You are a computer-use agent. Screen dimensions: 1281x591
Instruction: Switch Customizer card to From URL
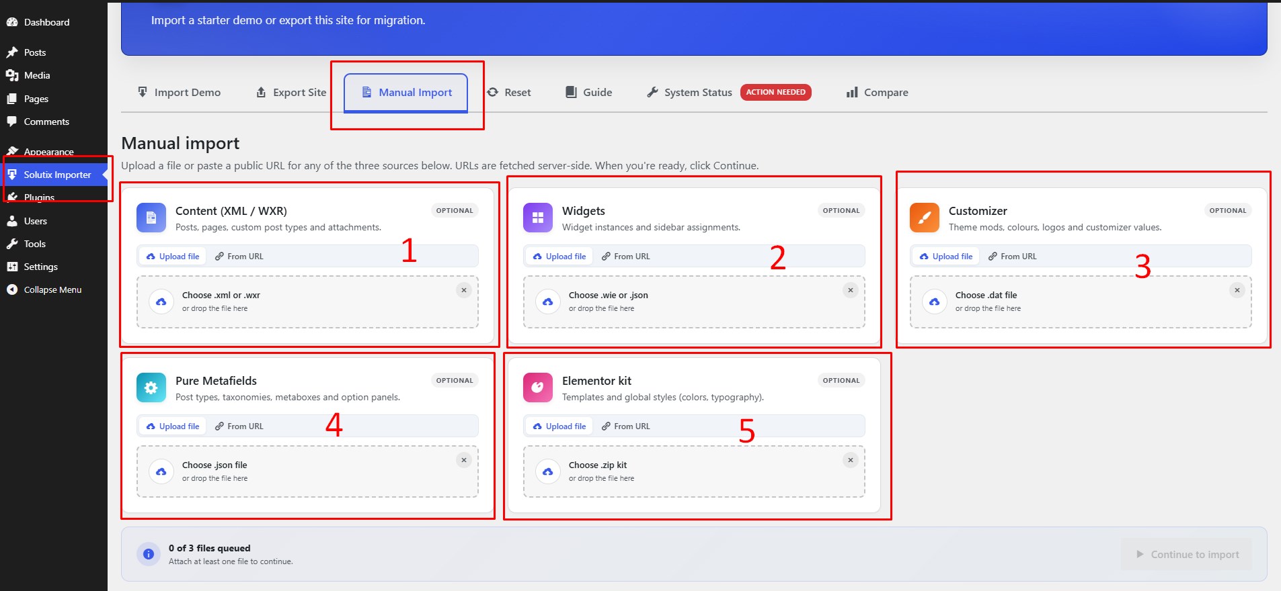point(1013,257)
